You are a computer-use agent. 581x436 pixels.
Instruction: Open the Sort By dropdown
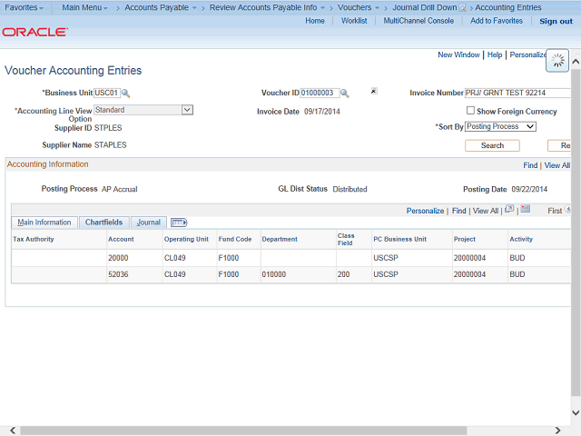(x=500, y=126)
